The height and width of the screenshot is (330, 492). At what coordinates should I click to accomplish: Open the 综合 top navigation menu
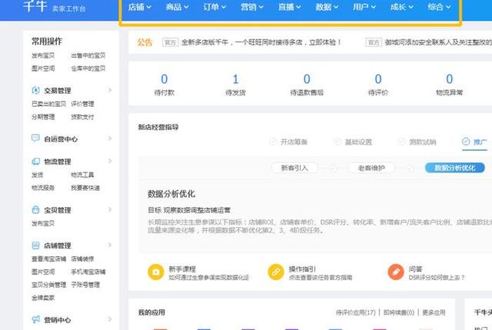439,7
